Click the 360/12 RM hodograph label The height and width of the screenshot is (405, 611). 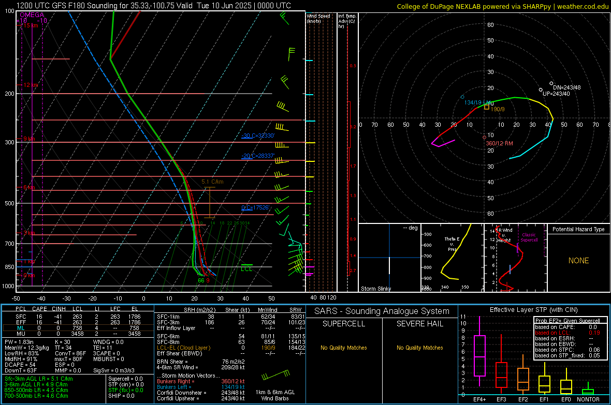point(499,143)
